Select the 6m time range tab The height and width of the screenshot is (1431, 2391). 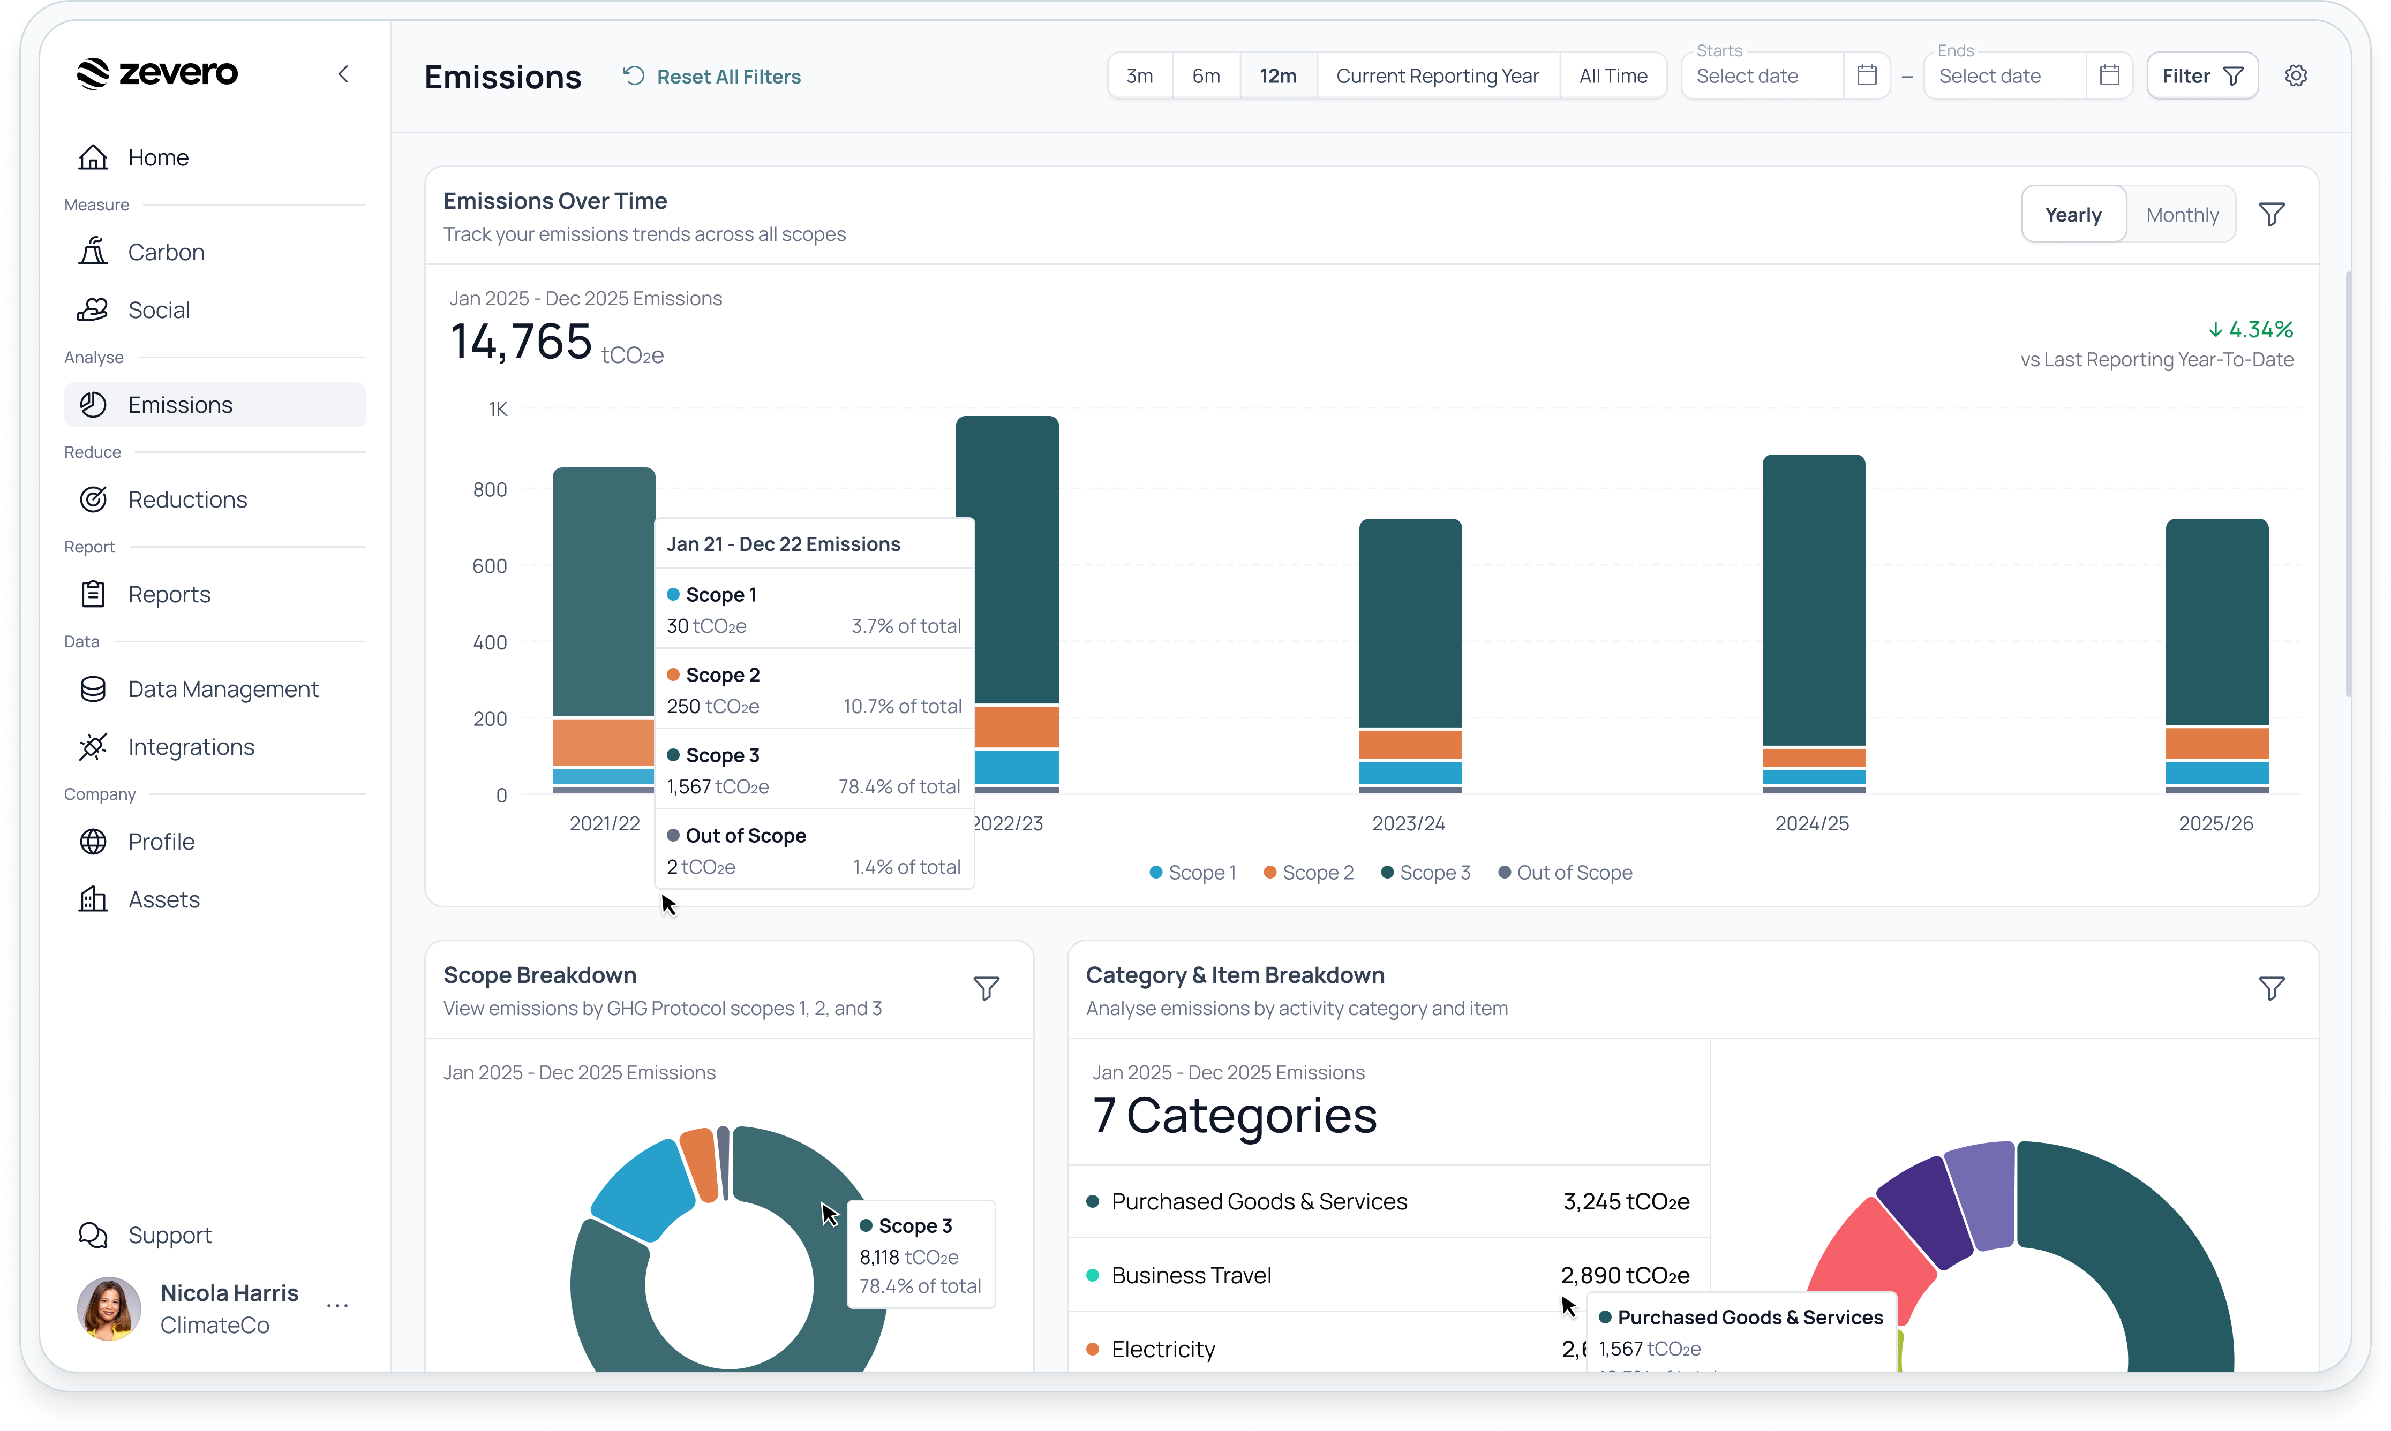click(1206, 76)
